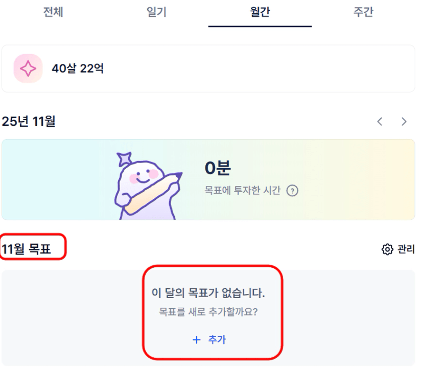
Task: Go to previous month with left chevron
Action: (x=380, y=122)
